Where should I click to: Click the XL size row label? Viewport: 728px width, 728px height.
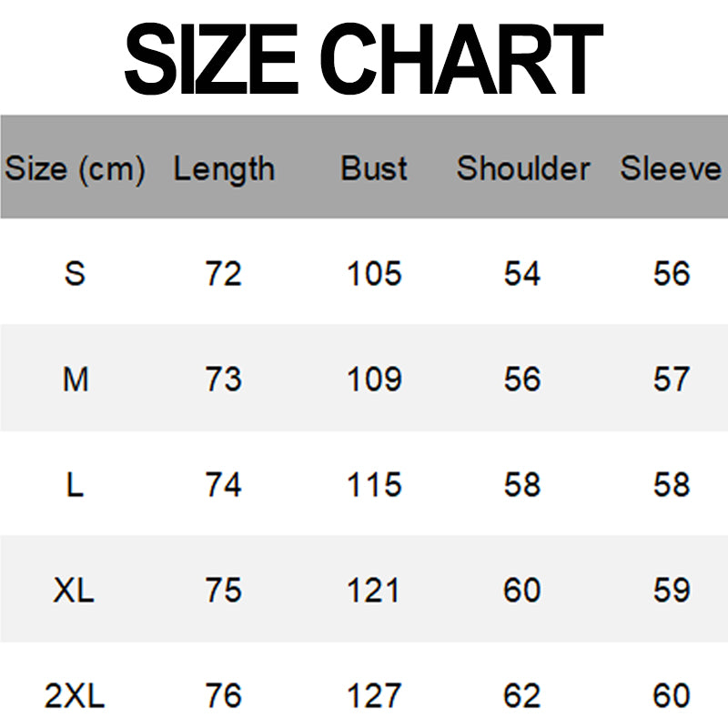click(x=74, y=591)
